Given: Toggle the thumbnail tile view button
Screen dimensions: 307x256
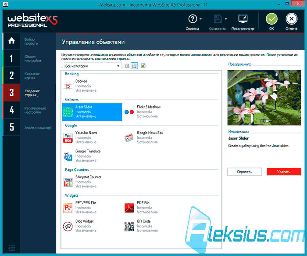Looking at the screenshot, I should (134, 66).
